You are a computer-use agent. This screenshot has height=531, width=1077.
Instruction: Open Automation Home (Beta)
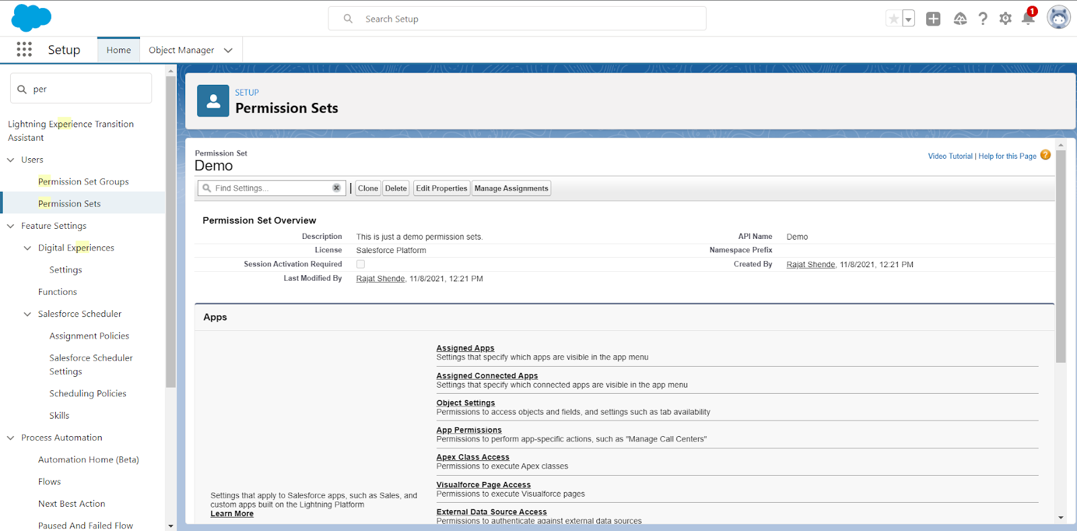pos(88,460)
